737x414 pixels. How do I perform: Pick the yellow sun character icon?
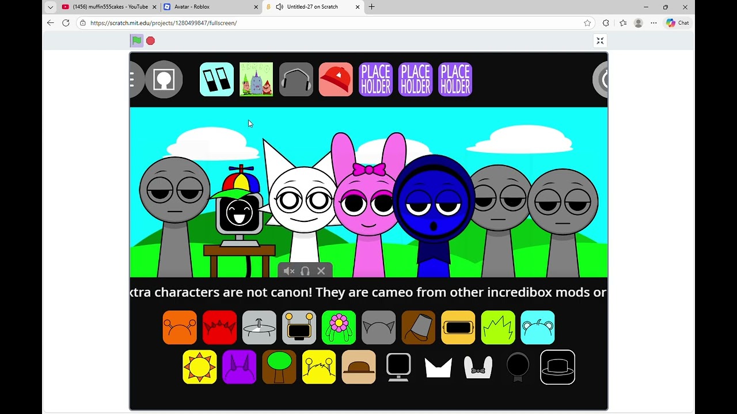[200, 367]
